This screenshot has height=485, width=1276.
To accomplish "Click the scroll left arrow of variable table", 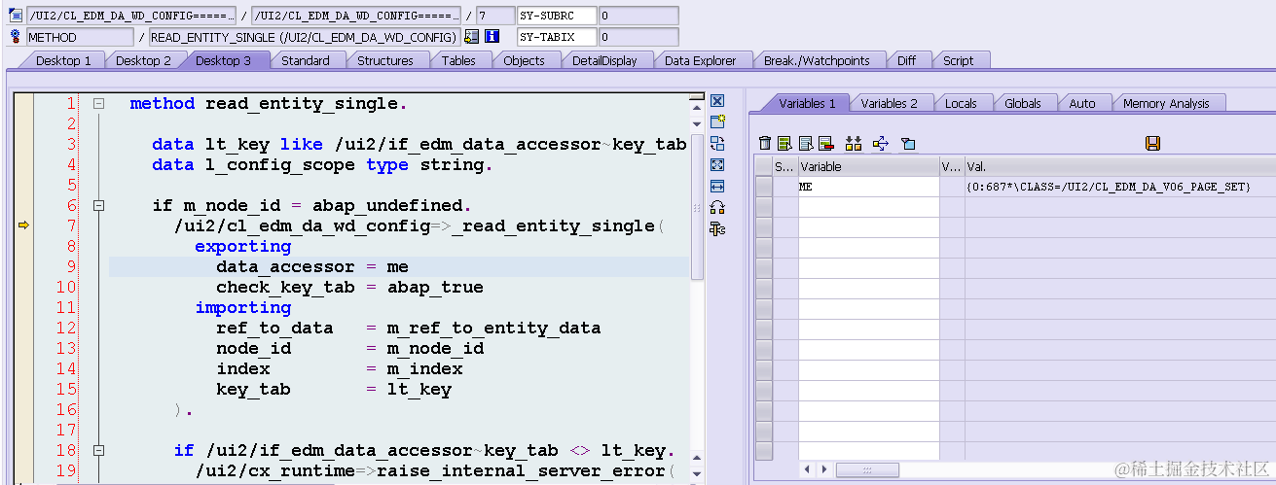I will pos(808,470).
